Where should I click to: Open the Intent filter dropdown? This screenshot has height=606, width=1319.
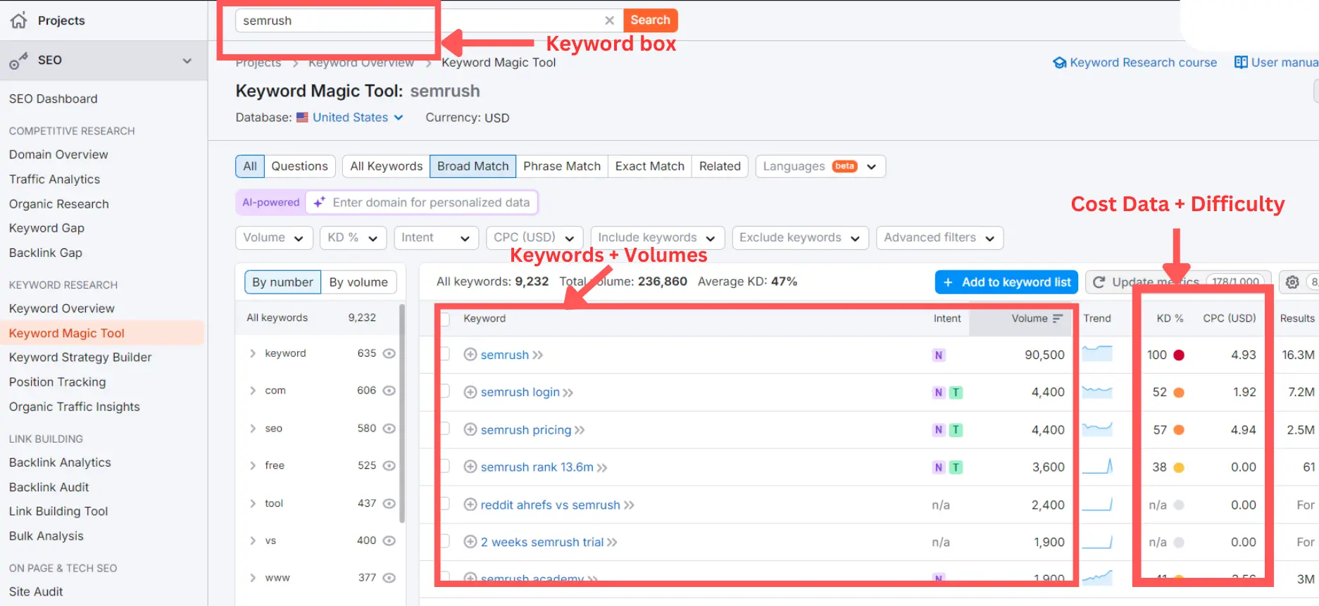[436, 238]
